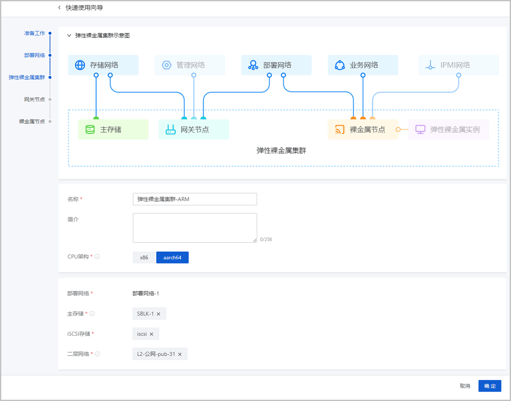Click the 简介 description text area
The height and width of the screenshot is (401, 511).
(195, 228)
